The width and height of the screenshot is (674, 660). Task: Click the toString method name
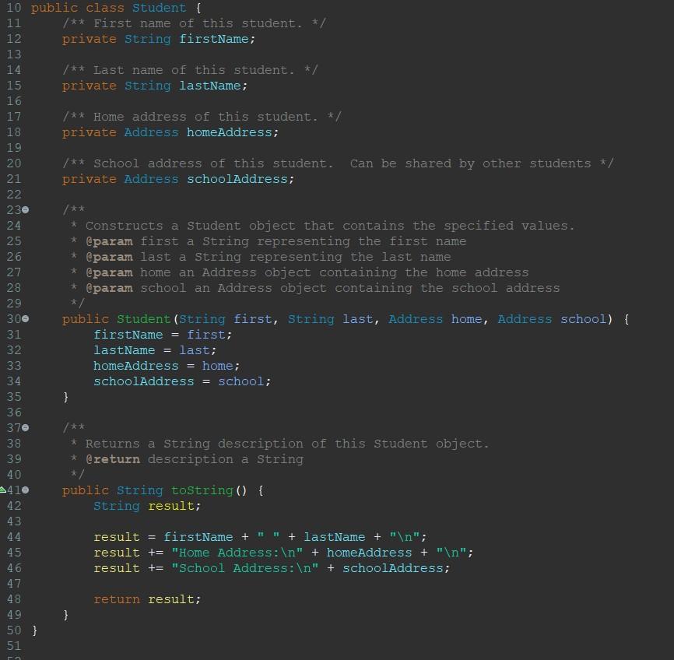pos(202,490)
